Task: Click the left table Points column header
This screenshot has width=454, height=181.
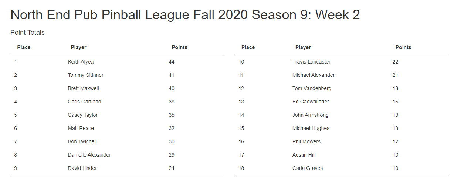Action: tap(179, 47)
